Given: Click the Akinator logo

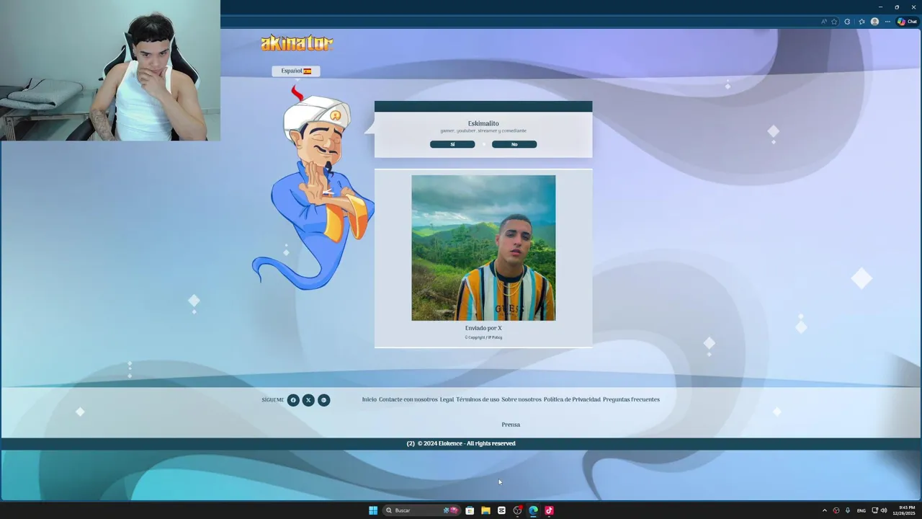Looking at the screenshot, I should (x=297, y=43).
